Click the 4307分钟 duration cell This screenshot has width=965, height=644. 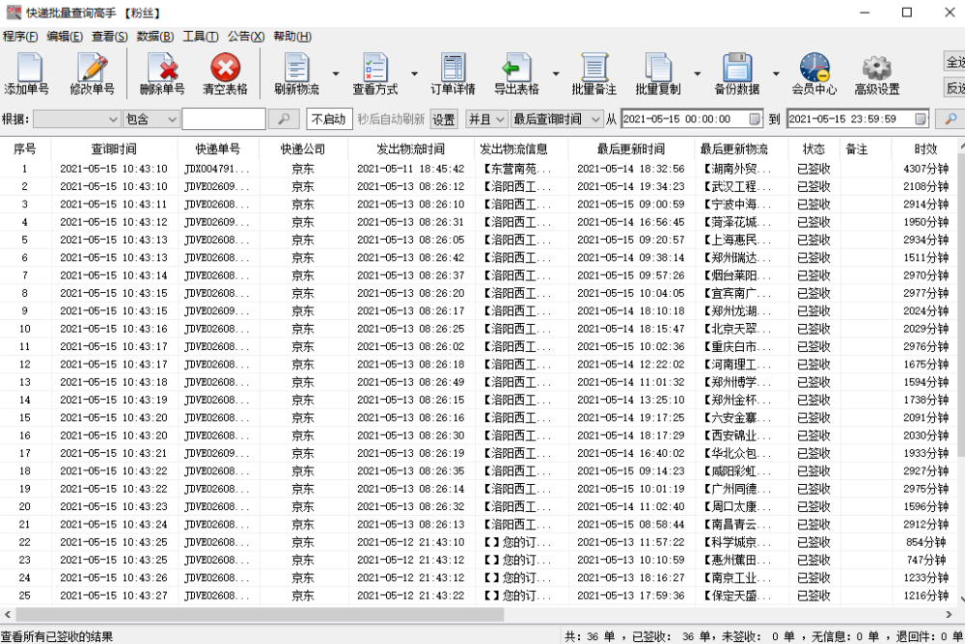[x=925, y=169]
